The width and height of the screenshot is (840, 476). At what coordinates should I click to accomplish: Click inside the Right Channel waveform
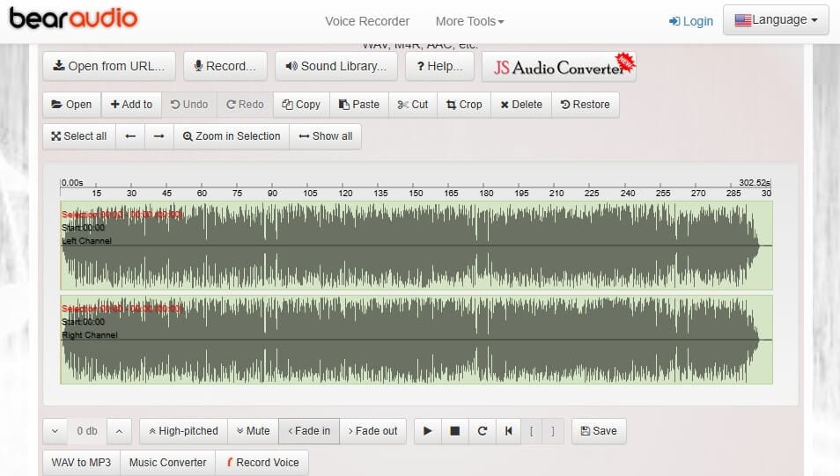416,340
